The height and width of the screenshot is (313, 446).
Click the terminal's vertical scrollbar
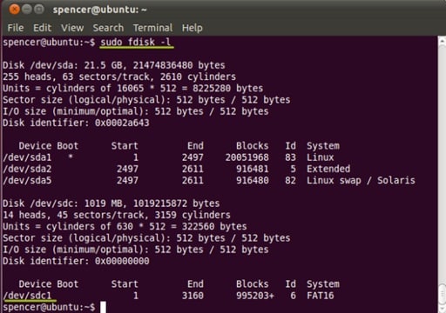coord(442,174)
